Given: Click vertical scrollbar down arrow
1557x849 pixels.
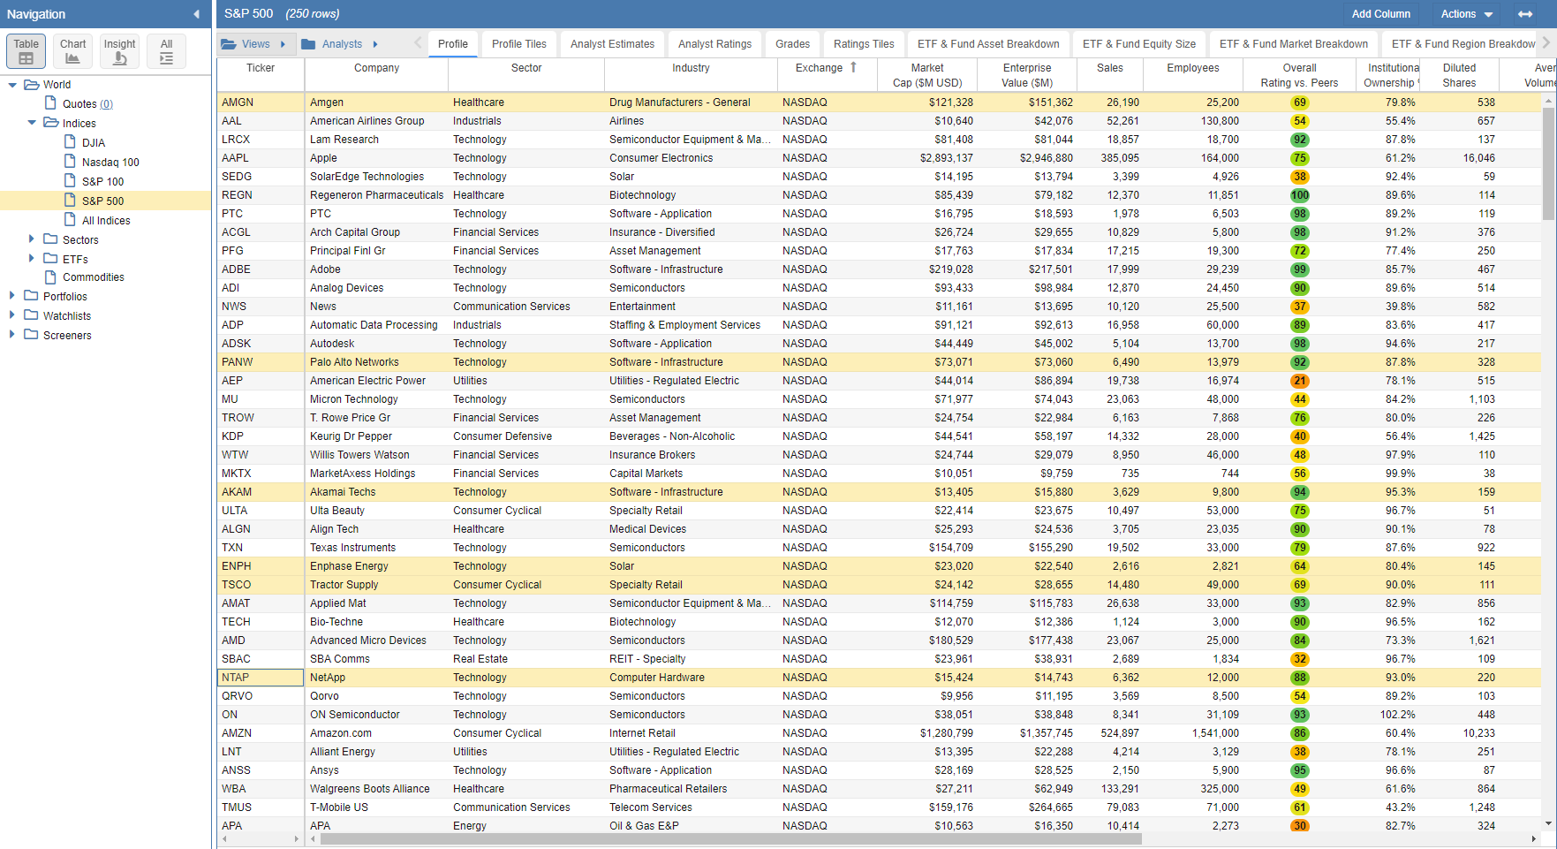Looking at the screenshot, I should (x=1548, y=824).
